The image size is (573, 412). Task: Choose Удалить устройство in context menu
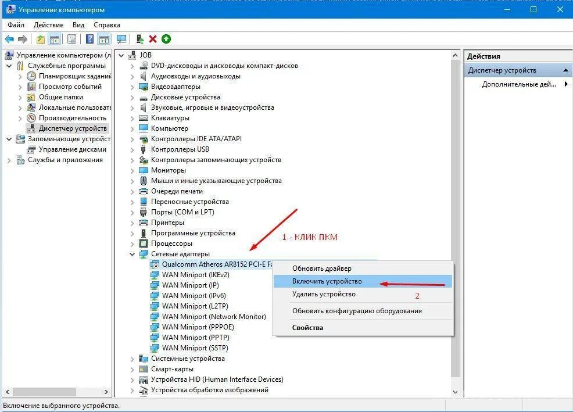(363, 294)
